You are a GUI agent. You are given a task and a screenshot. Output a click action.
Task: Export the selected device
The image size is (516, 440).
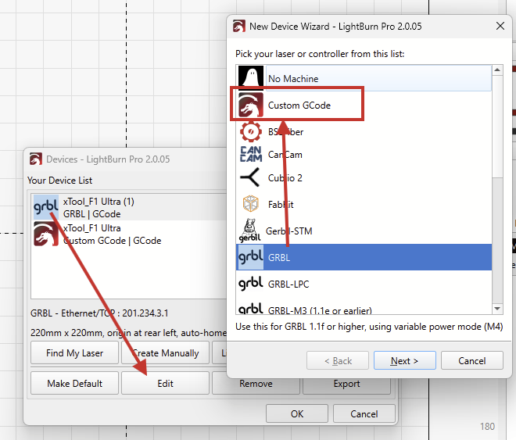[x=346, y=384]
